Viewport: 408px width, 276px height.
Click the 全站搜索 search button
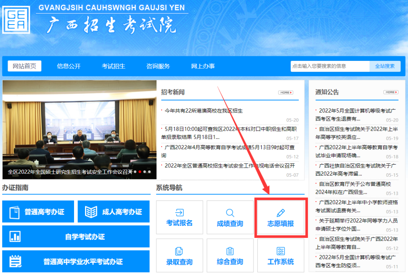(385, 66)
